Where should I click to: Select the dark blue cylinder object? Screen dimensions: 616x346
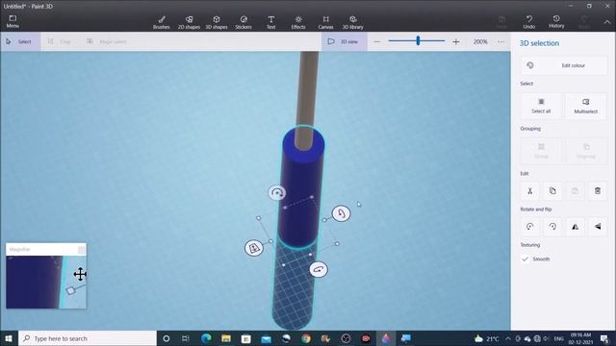click(301, 188)
